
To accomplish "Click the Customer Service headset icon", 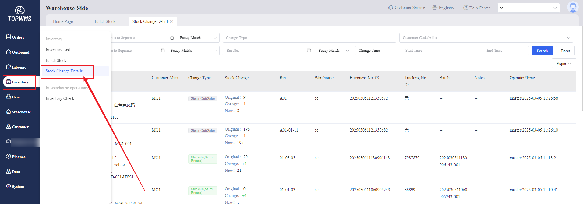I will pos(390,8).
